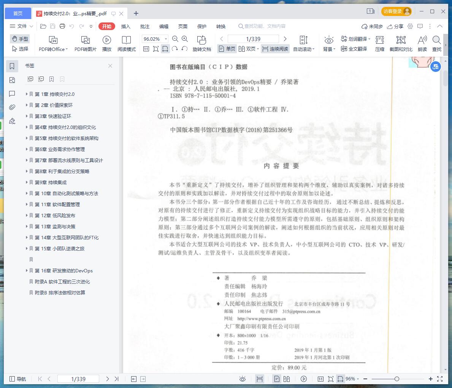
Task: Open the 查找 search tool
Action: click(x=437, y=44)
